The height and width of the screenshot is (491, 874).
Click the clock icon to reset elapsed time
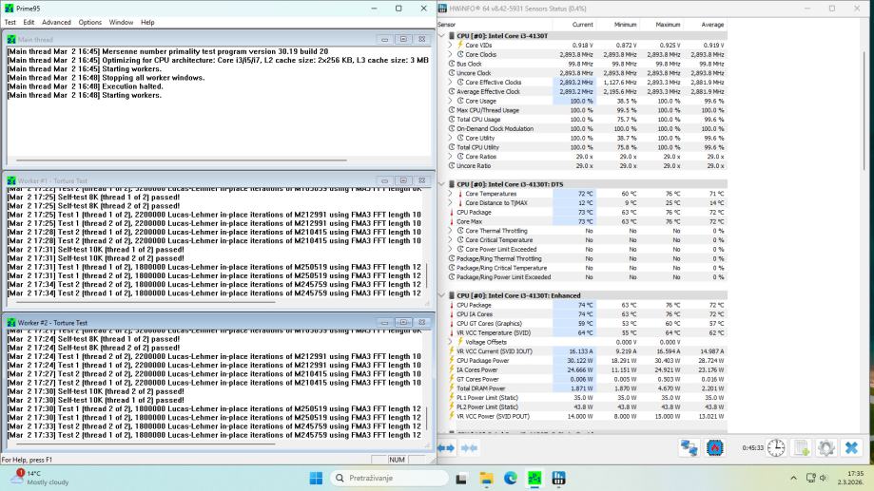tap(776, 447)
